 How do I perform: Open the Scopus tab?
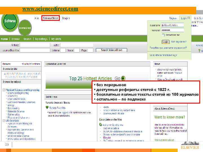tap(66, 18)
